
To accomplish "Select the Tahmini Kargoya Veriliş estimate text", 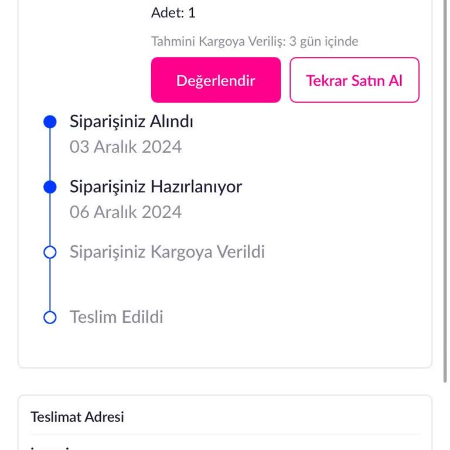I will [254, 42].
